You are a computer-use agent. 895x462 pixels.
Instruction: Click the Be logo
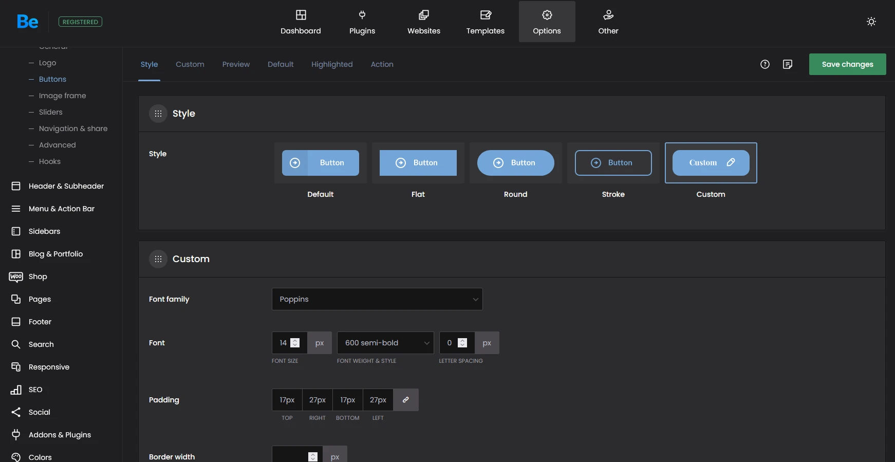coord(27,22)
